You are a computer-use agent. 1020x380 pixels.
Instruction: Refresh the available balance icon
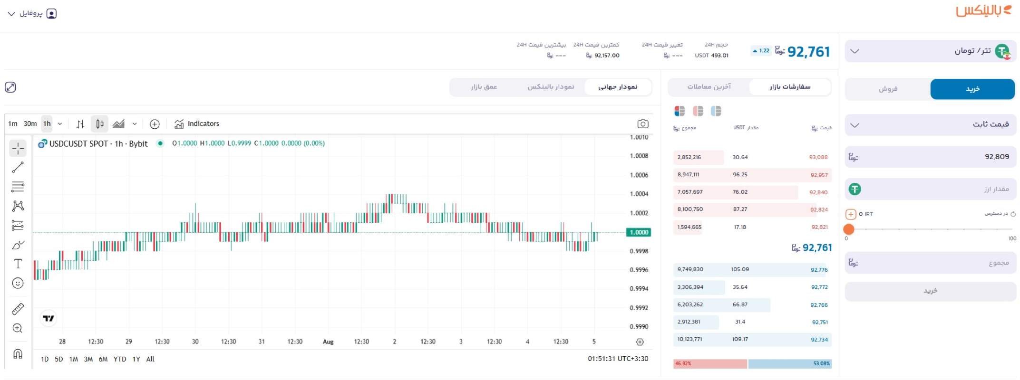1013,214
